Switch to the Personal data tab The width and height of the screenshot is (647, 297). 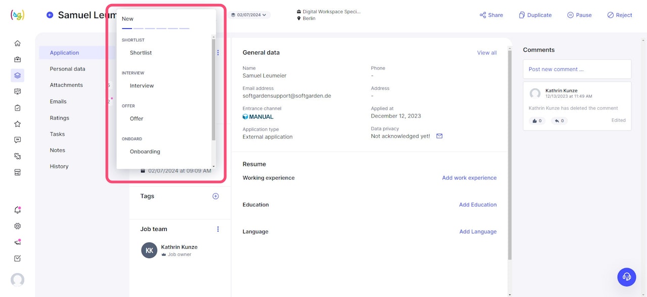pos(67,69)
